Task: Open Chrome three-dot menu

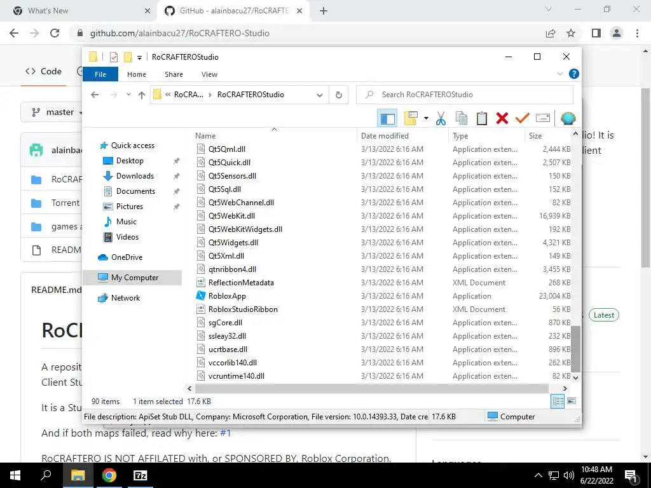Action: coord(637,33)
